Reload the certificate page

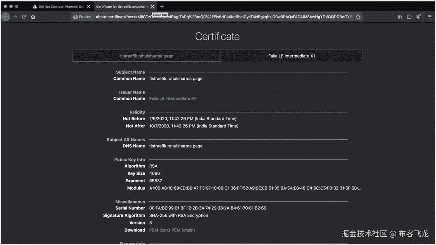pos(24,17)
